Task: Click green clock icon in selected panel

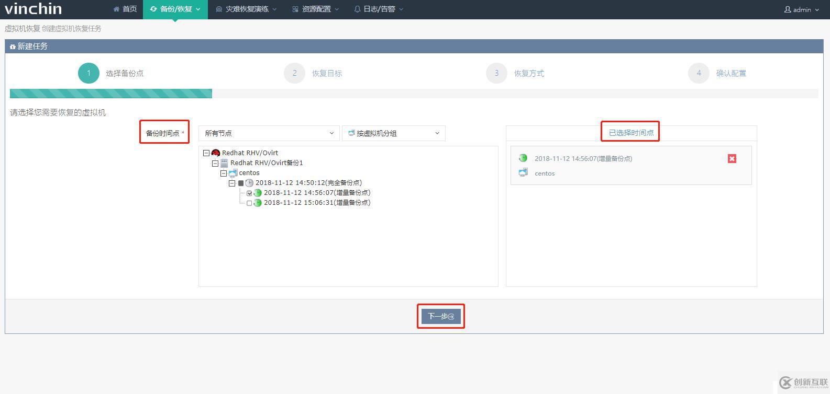Action: click(523, 158)
